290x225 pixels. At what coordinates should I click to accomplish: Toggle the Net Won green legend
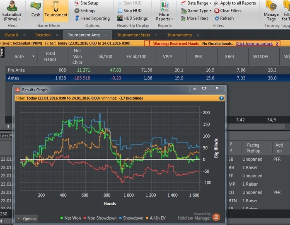pos(71,218)
